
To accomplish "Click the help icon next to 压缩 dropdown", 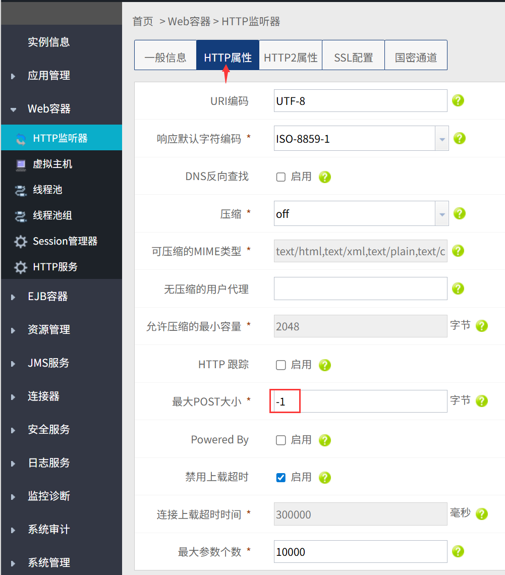I will (459, 213).
